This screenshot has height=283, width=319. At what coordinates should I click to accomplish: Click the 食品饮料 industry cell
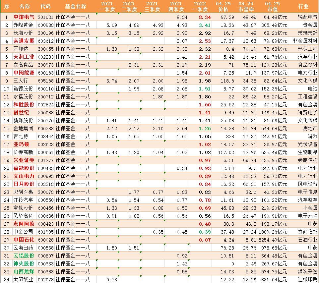pos(308,65)
